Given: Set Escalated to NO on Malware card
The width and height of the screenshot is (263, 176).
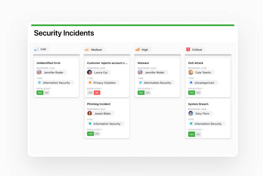Looking at the screenshot, I should coord(147,93).
